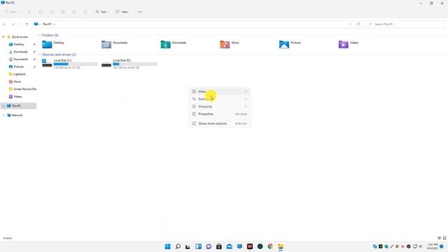Viewport: 448px width, 252px height.
Task: Open the taskbar clock and date
Action: (x=433, y=246)
